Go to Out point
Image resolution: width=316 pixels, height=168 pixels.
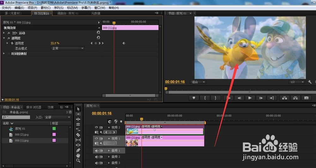point(272,98)
